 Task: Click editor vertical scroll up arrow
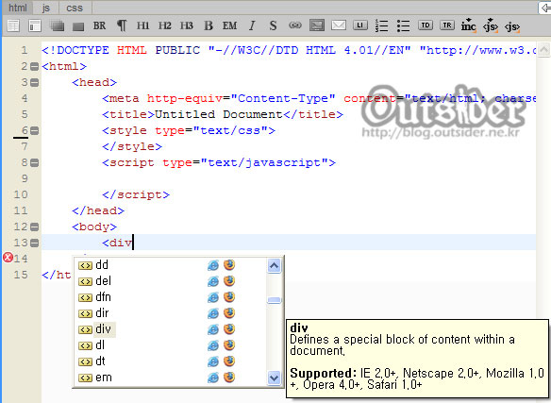543,49
